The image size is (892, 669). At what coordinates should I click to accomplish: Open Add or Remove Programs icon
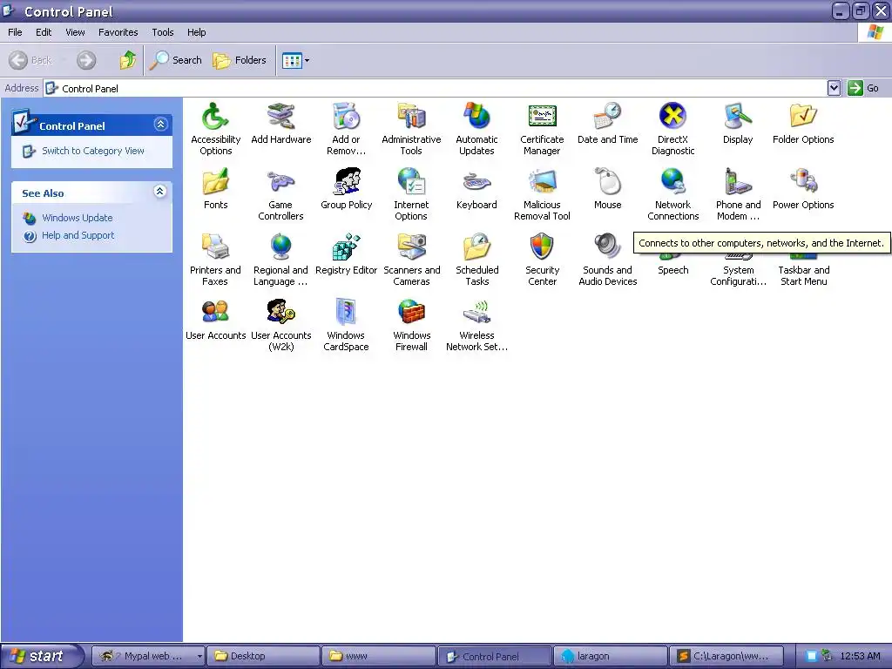point(347,117)
